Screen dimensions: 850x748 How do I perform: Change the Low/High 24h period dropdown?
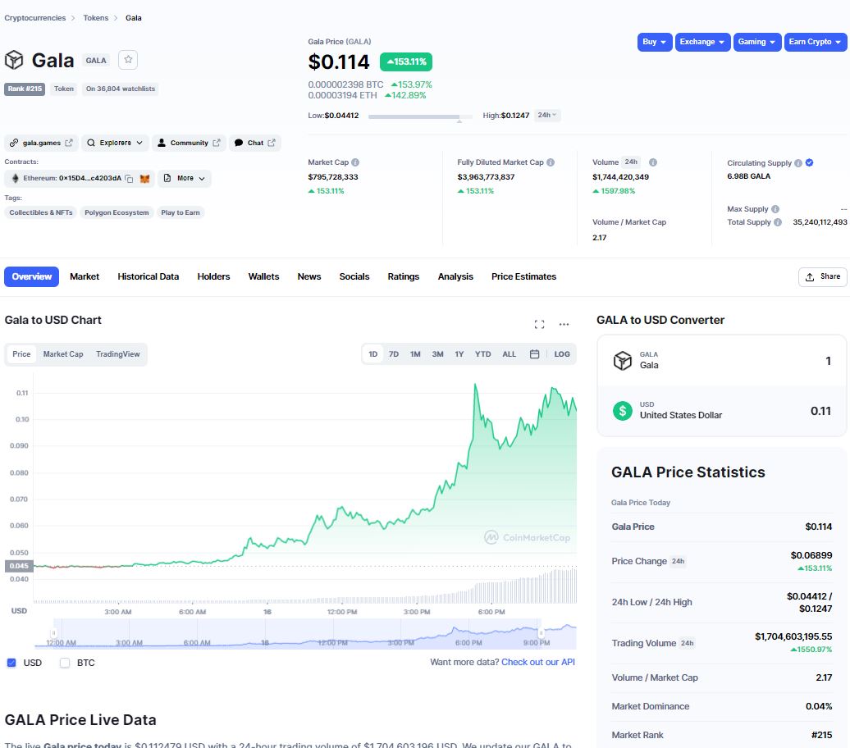tap(547, 115)
